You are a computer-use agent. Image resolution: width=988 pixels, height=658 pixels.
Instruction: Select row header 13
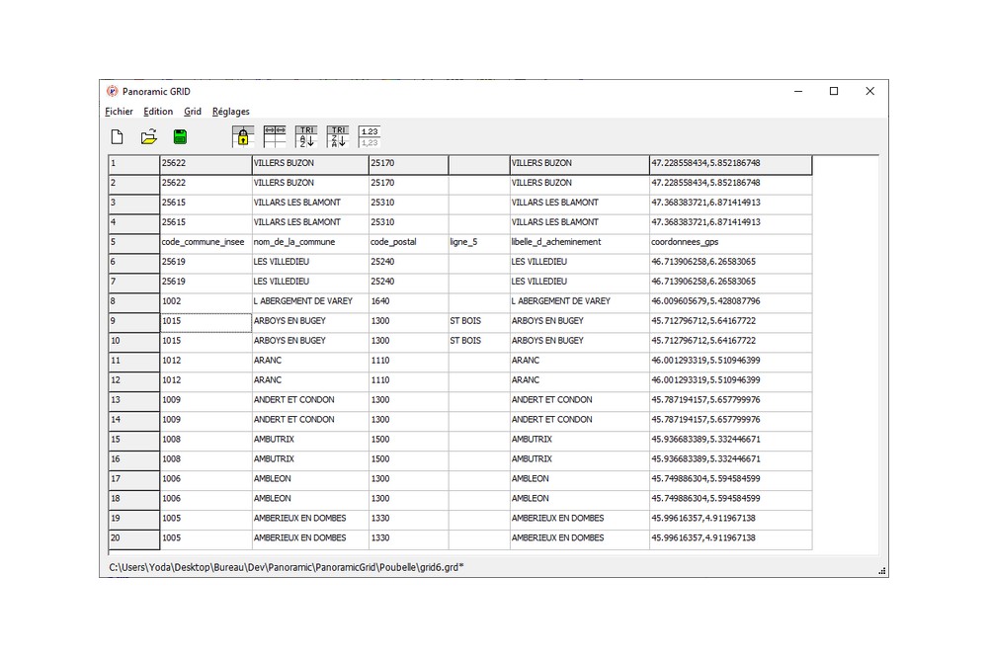click(x=134, y=401)
